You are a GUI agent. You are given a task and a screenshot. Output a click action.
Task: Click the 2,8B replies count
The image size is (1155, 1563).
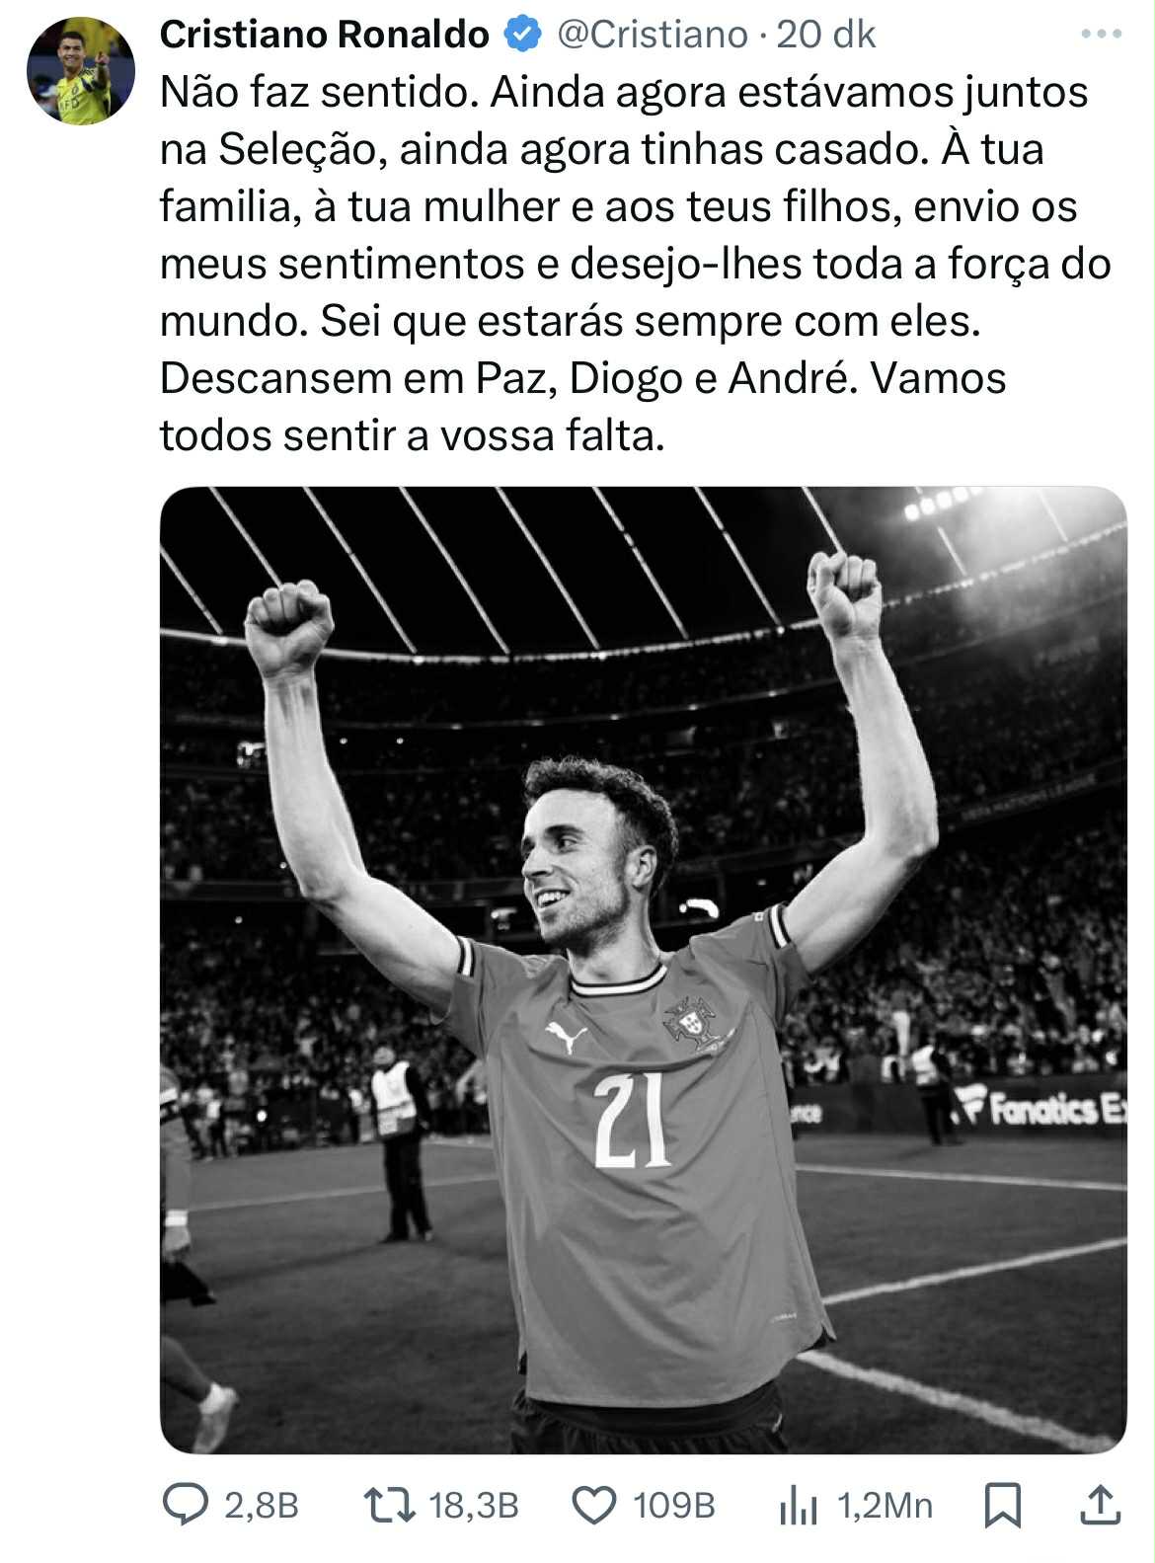(262, 1505)
